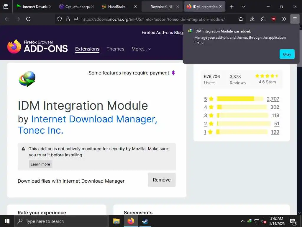Open Tonec Inc. author link
Screen dimensions: 302x227
tap(40, 130)
